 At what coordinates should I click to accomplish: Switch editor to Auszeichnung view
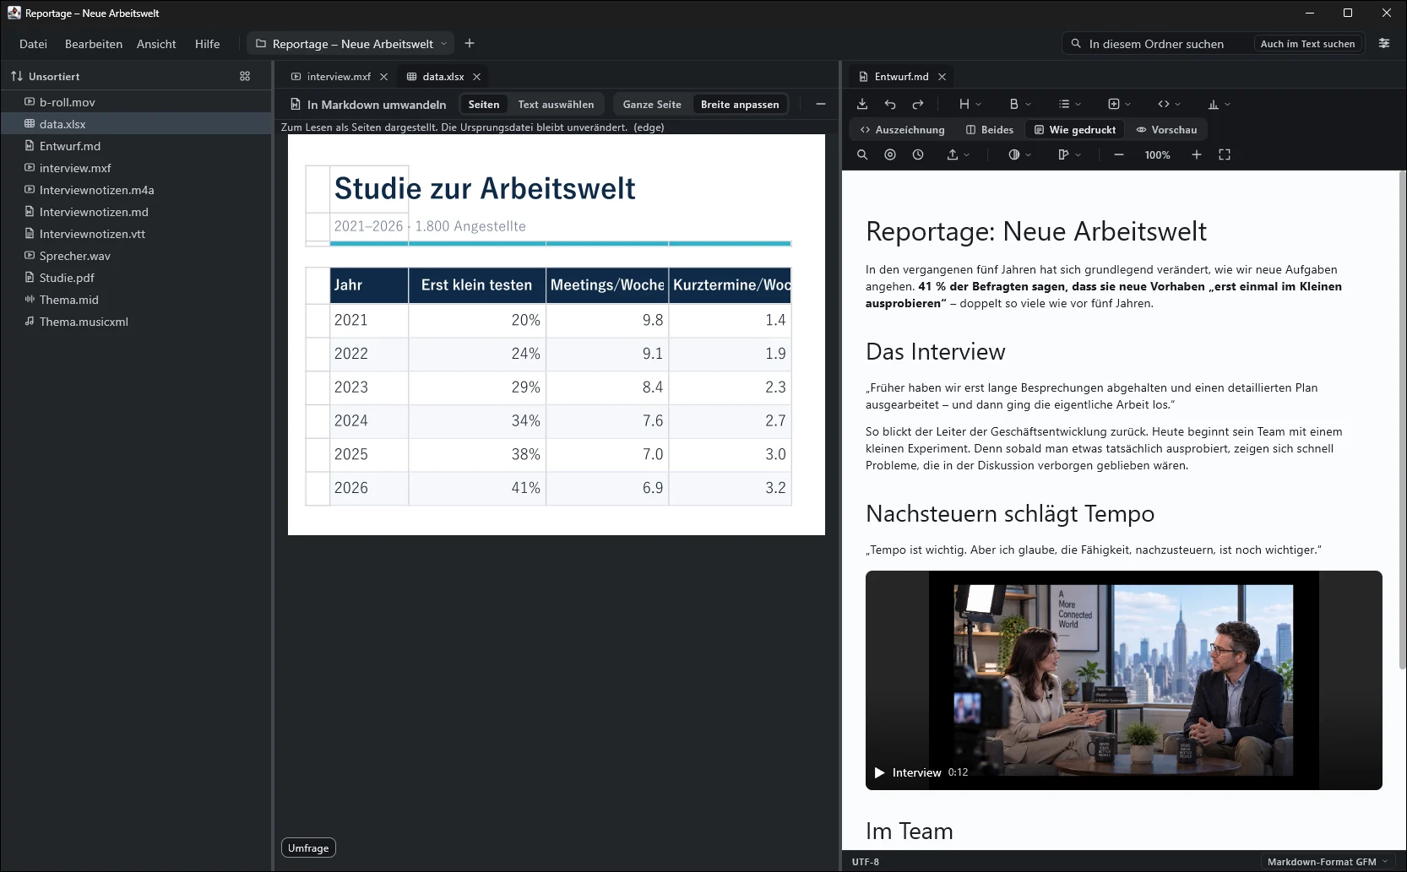(x=902, y=129)
